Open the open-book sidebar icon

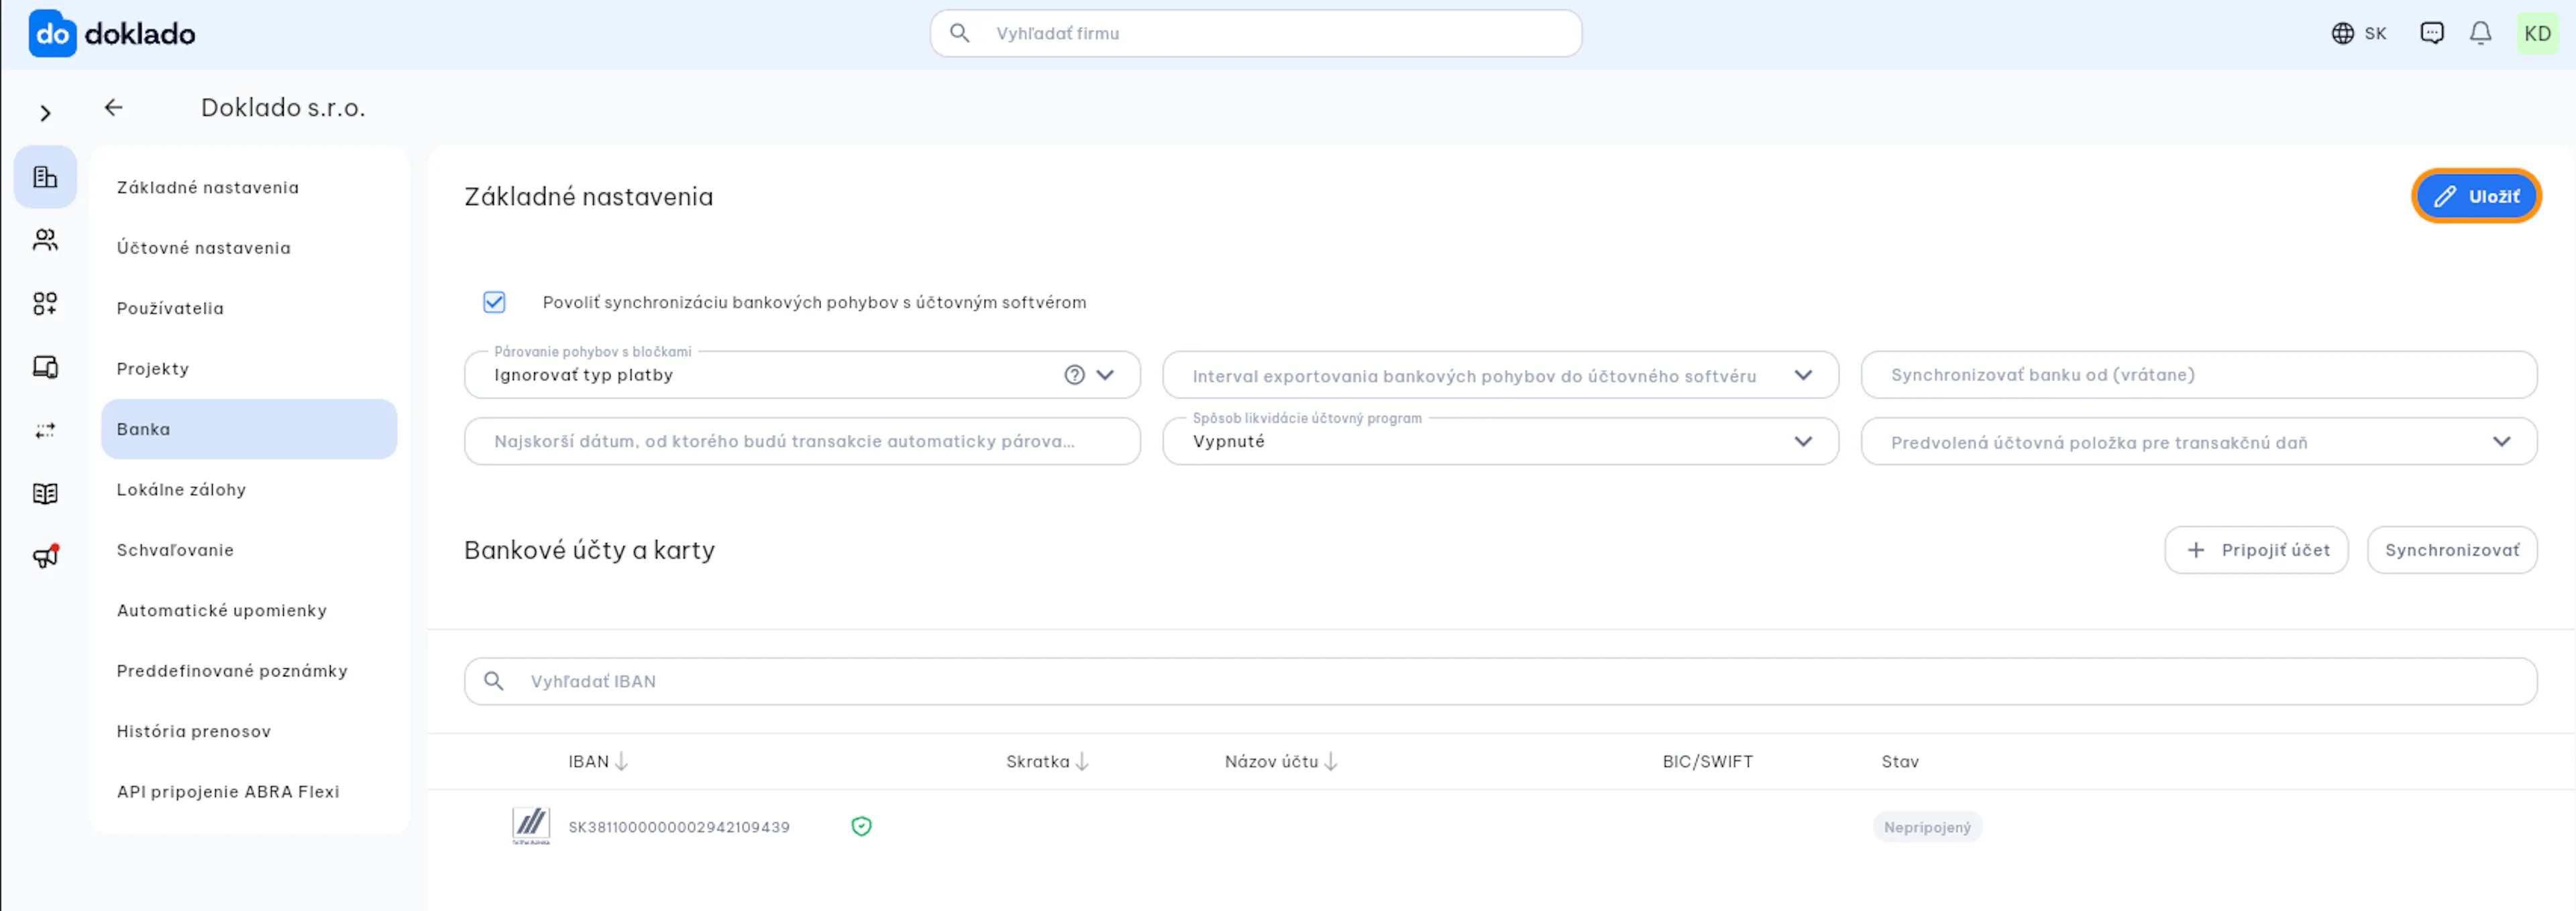point(45,493)
